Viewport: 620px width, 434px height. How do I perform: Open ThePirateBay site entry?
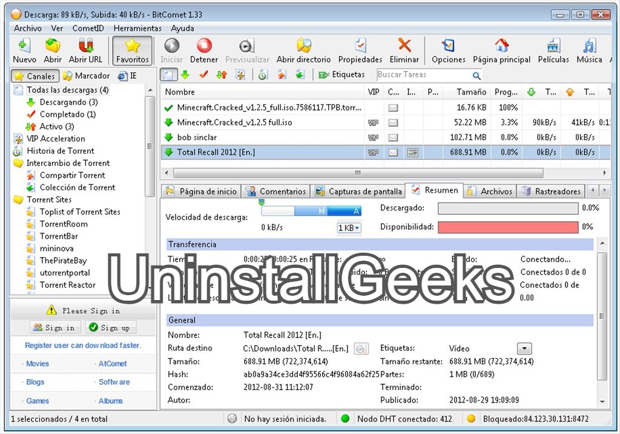click(63, 261)
